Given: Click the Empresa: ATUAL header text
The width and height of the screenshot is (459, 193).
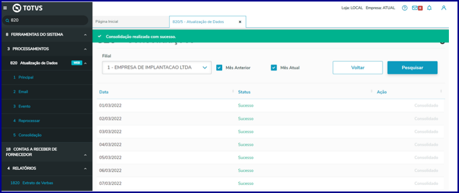Looking at the screenshot, I should pyautogui.click(x=380, y=8).
